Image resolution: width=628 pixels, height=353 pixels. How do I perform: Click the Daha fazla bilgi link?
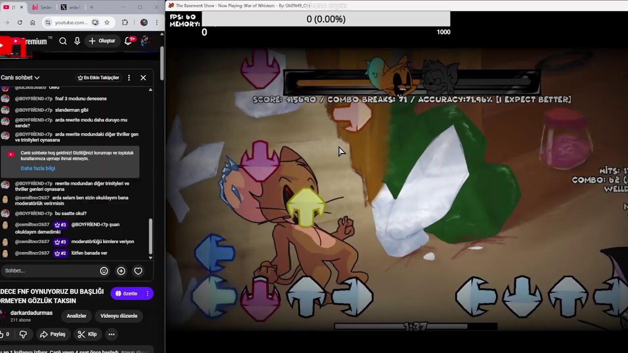tap(38, 168)
